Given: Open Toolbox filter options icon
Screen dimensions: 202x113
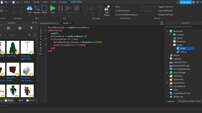Looking at the screenshot, I should [34, 35].
